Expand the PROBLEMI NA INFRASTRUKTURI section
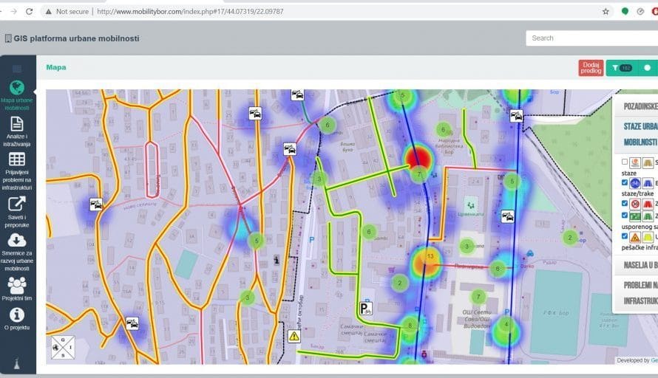This screenshot has width=658, height=378. tap(640, 292)
